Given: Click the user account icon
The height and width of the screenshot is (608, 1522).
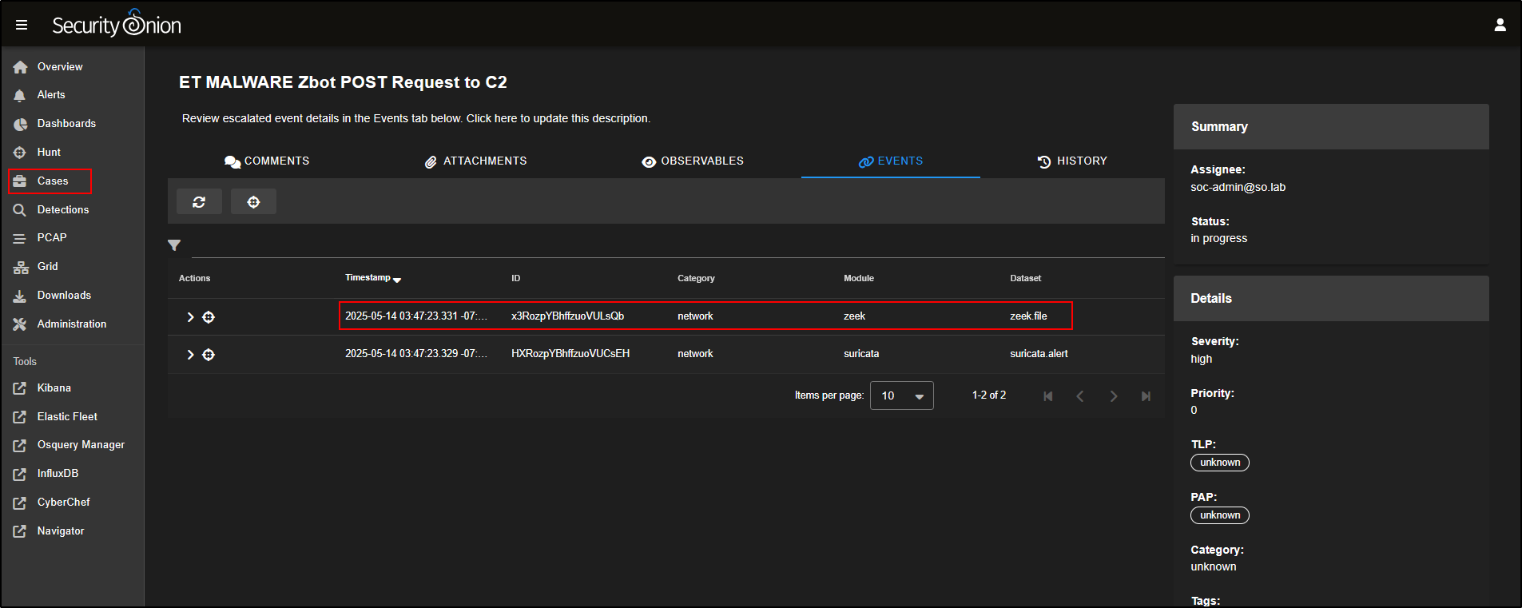Looking at the screenshot, I should click(x=1500, y=25).
